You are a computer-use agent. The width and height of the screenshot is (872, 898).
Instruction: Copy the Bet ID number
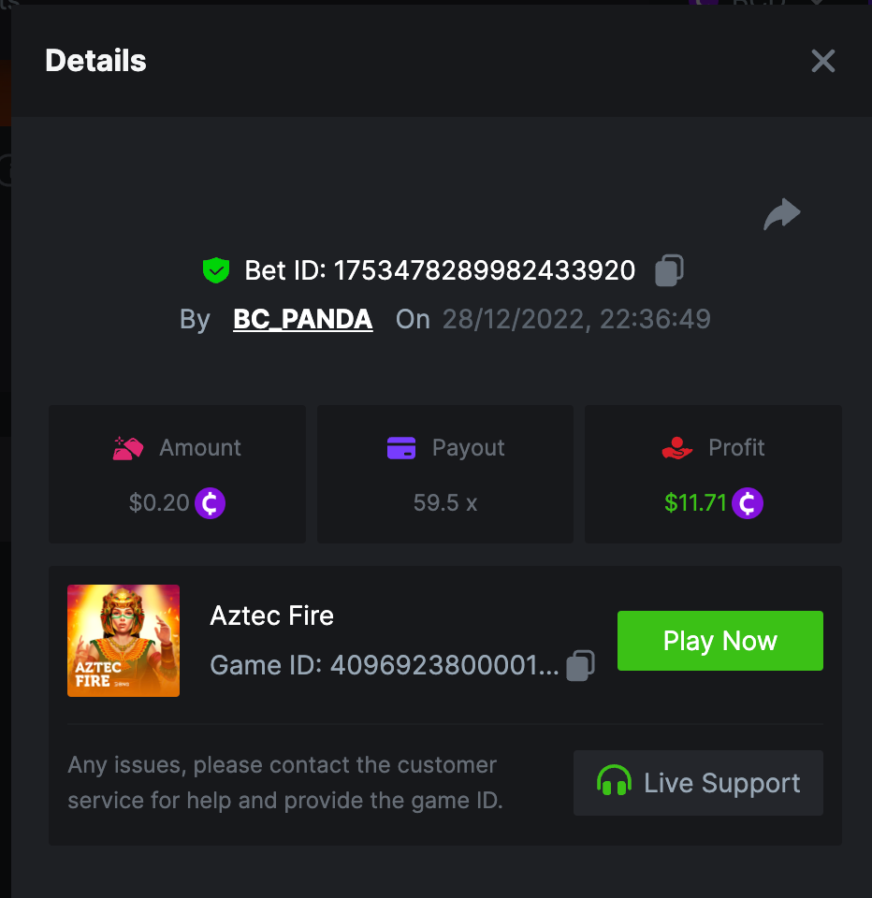[669, 270]
